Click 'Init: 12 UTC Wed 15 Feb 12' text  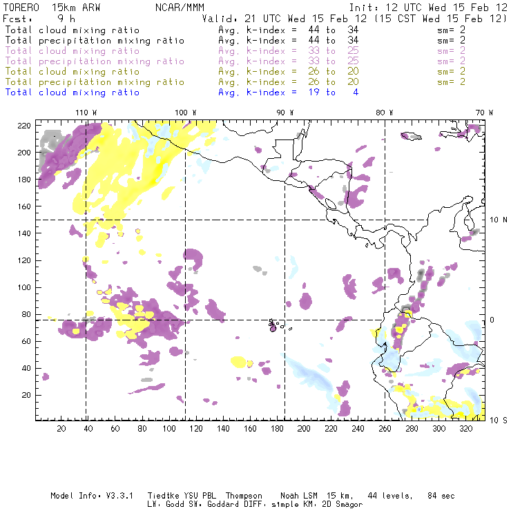pyautogui.click(x=428, y=8)
